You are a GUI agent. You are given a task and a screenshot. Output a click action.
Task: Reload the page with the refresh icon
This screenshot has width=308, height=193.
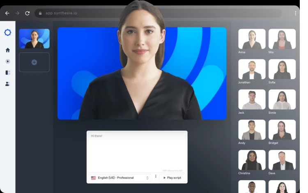coord(27,13)
